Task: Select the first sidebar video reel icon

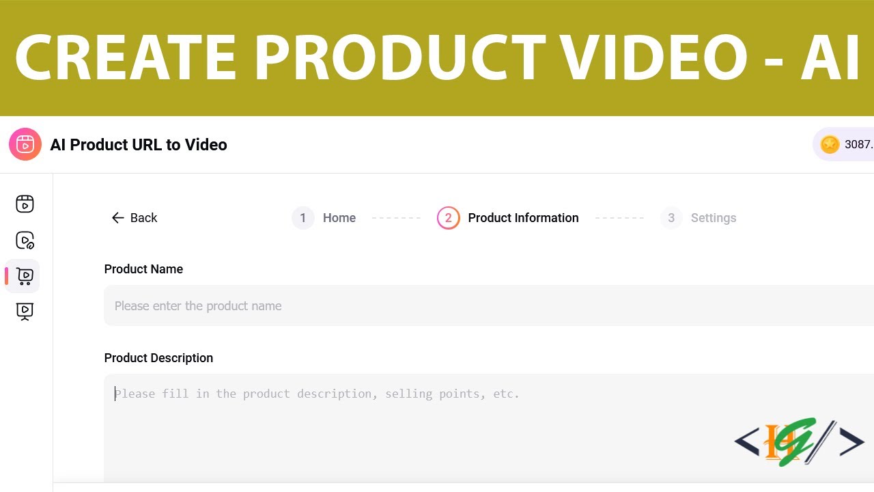Action: point(25,204)
